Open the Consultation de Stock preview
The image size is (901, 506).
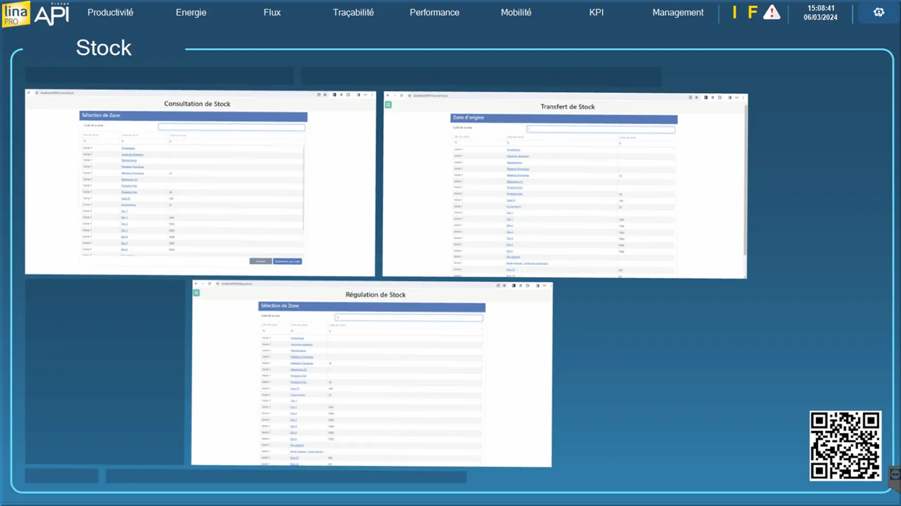point(200,183)
